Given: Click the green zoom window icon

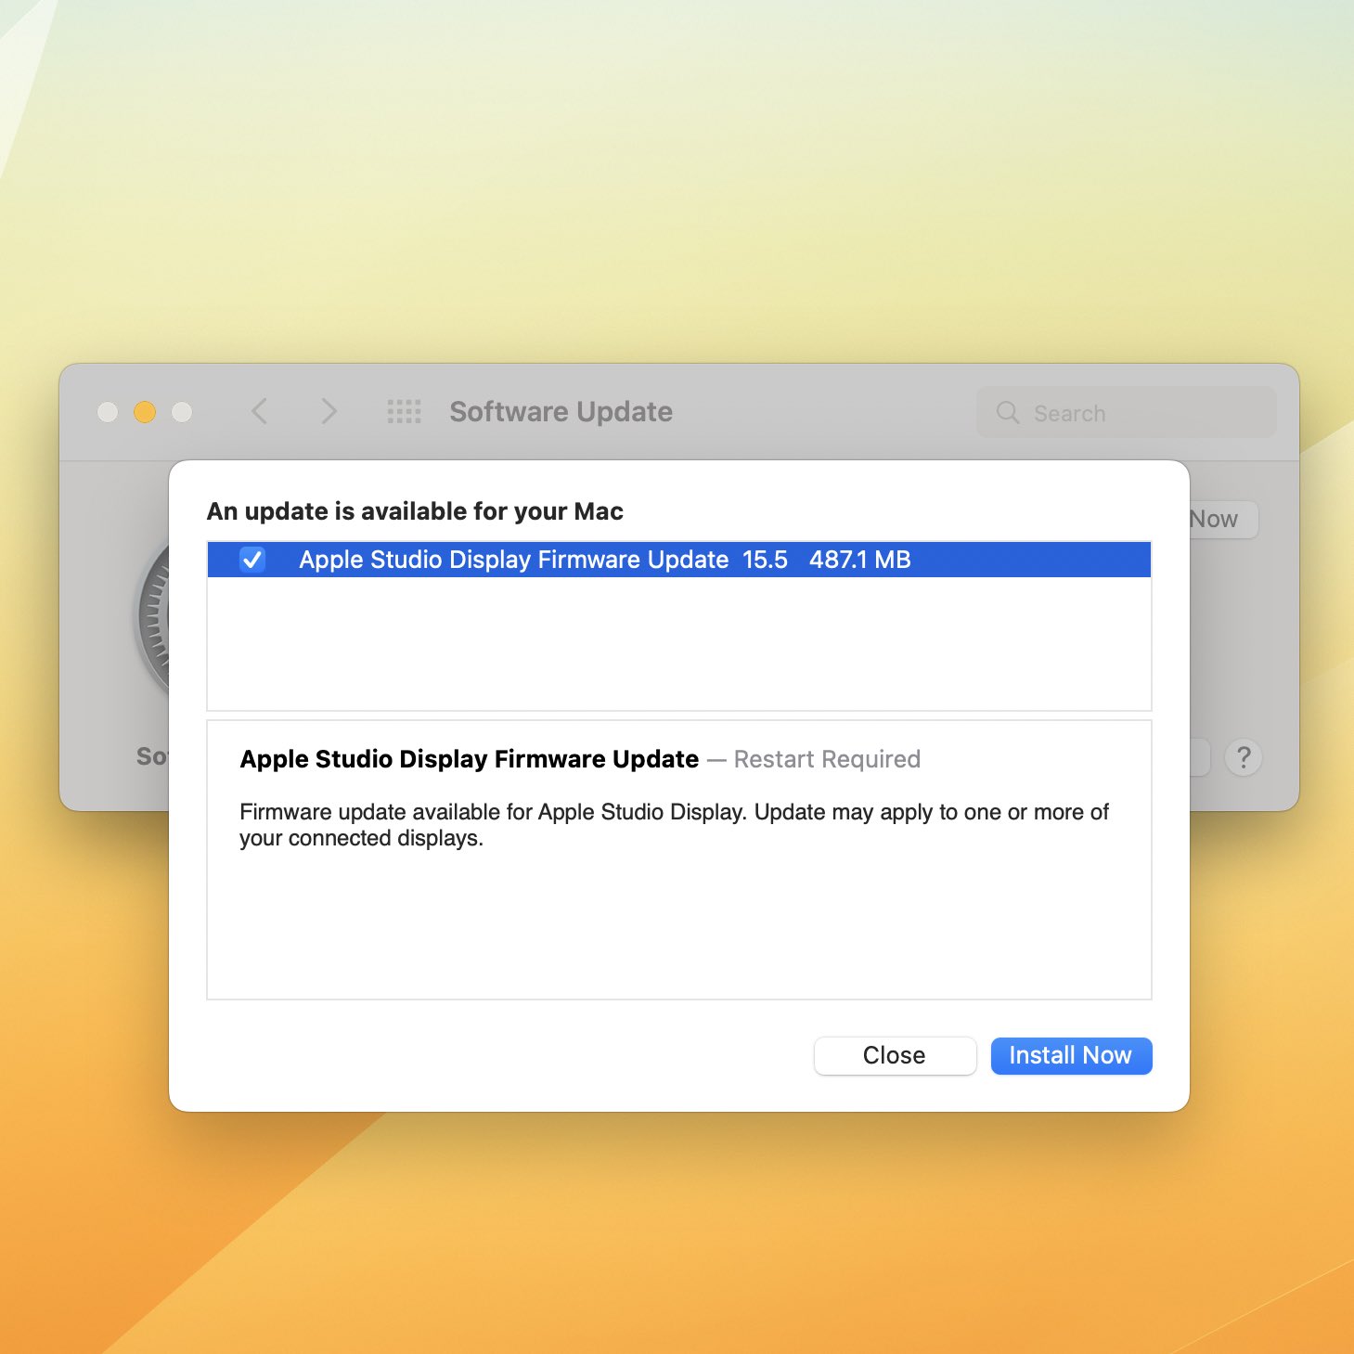Looking at the screenshot, I should tap(183, 411).
